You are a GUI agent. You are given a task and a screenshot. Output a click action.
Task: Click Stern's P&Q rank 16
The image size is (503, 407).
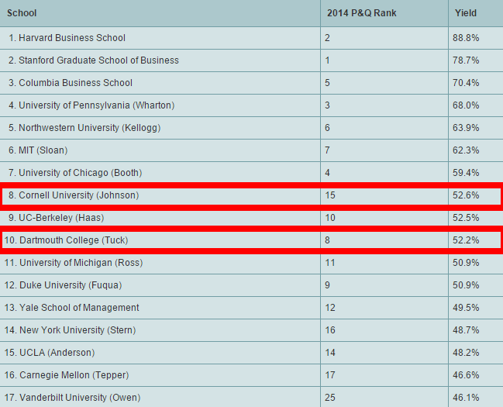330,330
